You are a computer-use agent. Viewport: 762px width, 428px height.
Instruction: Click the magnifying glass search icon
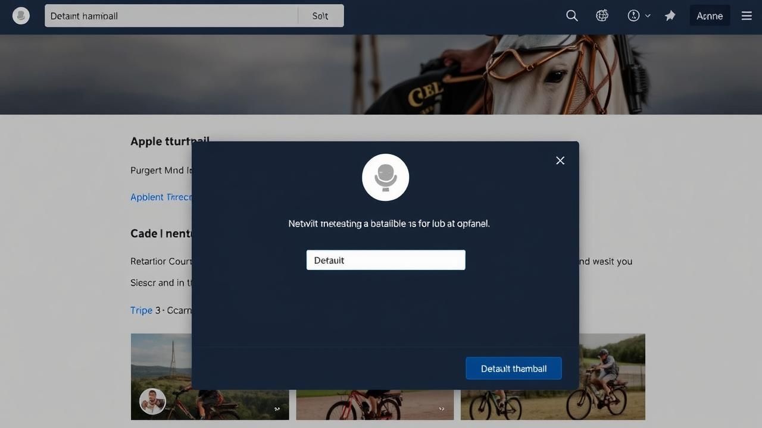point(571,16)
